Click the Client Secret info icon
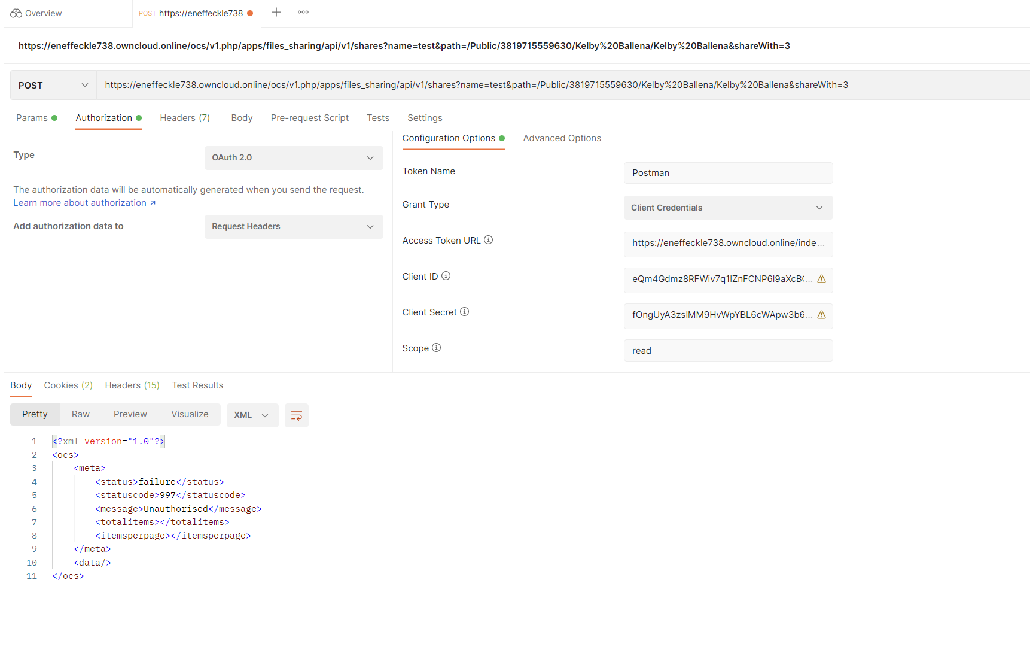Image resolution: width=1030 pixels, height=650 pixels. tap(464, 312)
